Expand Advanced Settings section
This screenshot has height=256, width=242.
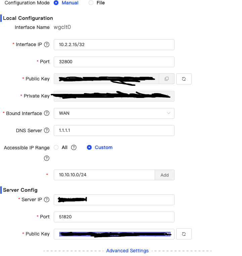pyautogui.click(x=127, y=251)
